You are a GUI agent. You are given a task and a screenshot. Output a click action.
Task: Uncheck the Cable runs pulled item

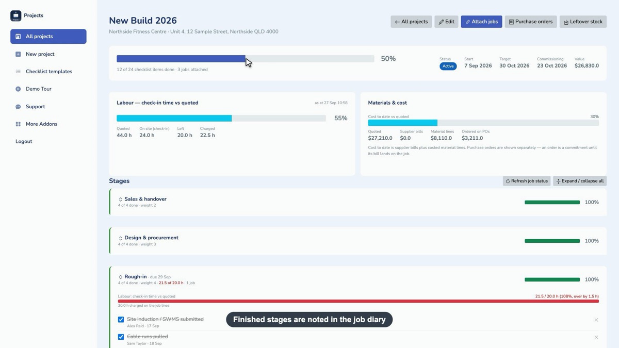coord(121,337)
